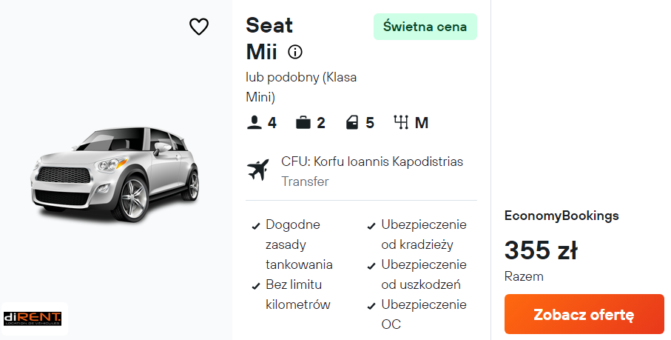The width and height of the screenshot is (671, 340).
Task: Click the heart favorite icon
Action: point(199,27)
